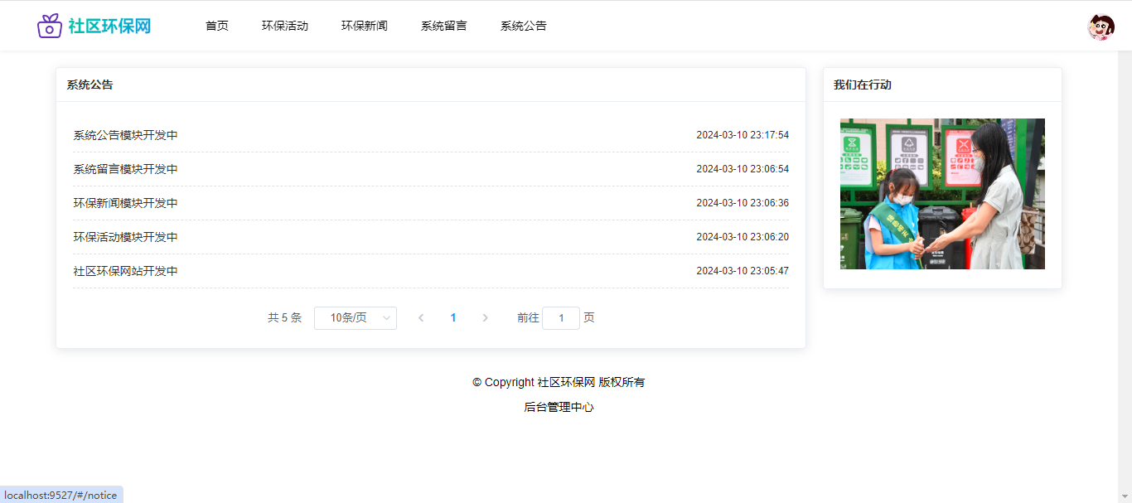
Task: Switch to 环保活动 in navigation bar
Action: (x=285, y=26)
